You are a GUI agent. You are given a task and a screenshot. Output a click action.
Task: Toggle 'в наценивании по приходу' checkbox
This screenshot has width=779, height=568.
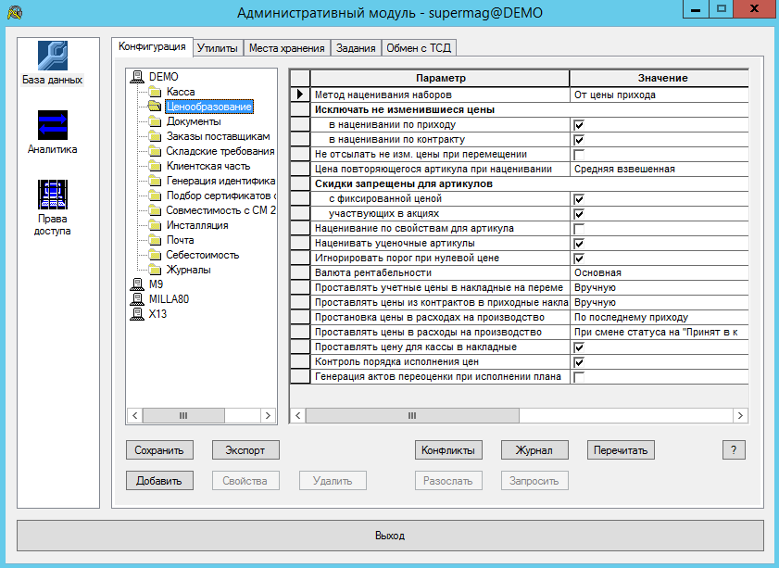[578, 125]
